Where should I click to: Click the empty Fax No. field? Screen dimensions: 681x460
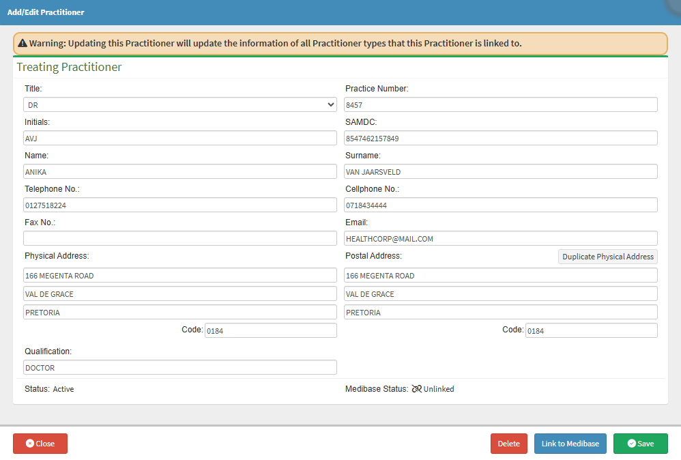[180, 238]
